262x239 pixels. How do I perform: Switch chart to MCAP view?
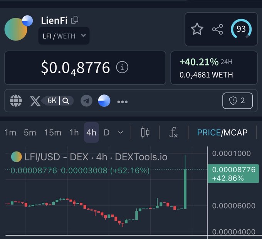235,133
